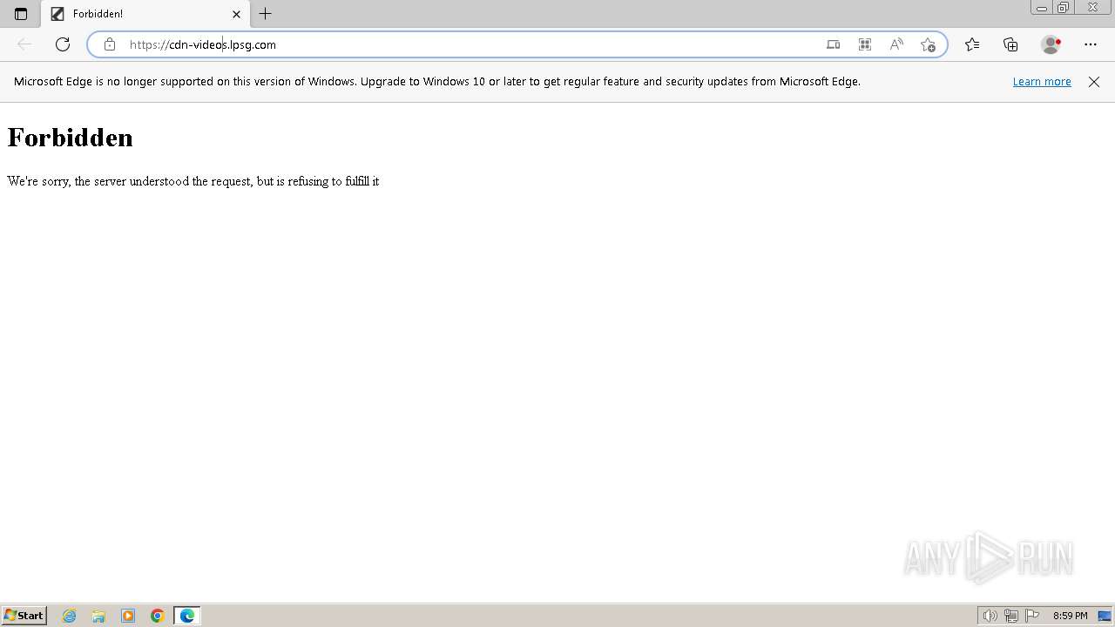Open media cast icon in address bar

click(834, 44)
